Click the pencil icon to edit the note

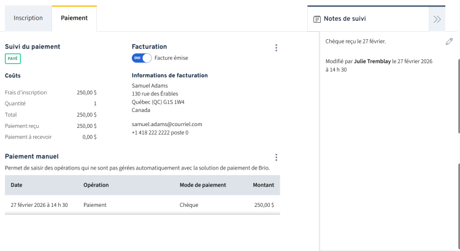point(450,42)
